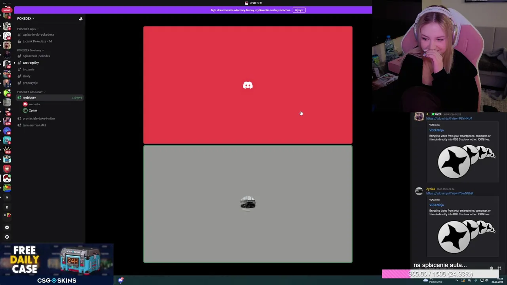Viewport: 507px width, 285px height.
Task: Click the Żyniak username in the chat
Action: 431,189
